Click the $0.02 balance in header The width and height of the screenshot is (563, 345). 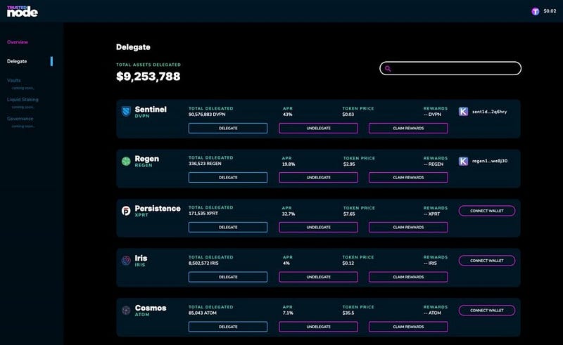[x=550, y=11]
